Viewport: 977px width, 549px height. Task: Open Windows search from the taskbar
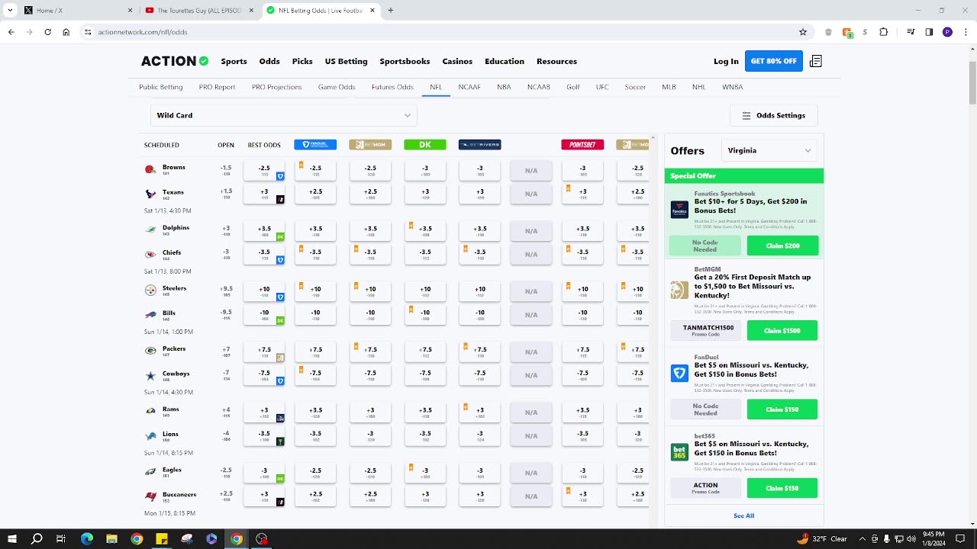pyautogui.click(x=37, y=539)
